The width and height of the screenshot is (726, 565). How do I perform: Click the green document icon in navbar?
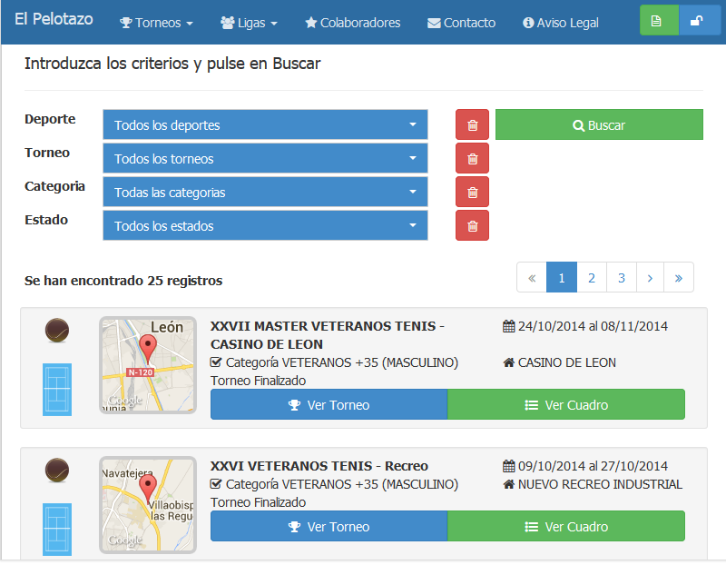659,21
